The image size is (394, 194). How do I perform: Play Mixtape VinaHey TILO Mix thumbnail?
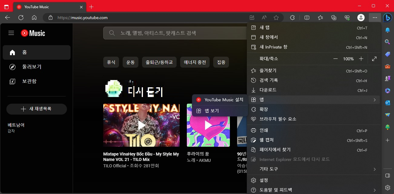141,125
